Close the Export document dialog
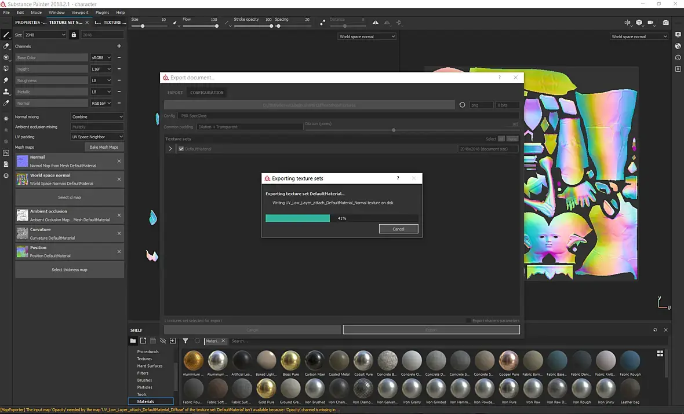This screenshot has height=414, width=684. point(516,78)
